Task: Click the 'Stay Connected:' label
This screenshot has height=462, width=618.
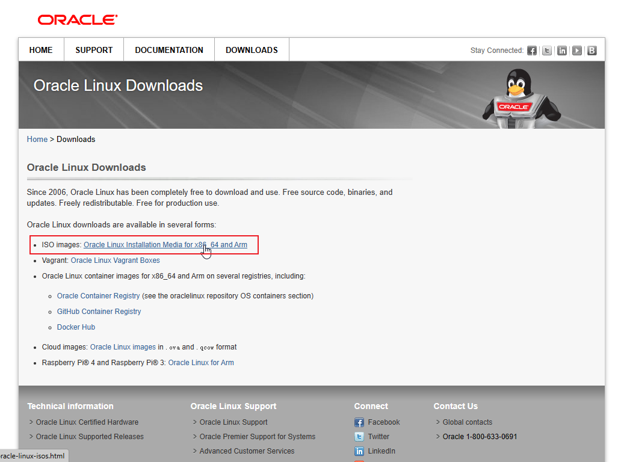Action: click(497, 51)
